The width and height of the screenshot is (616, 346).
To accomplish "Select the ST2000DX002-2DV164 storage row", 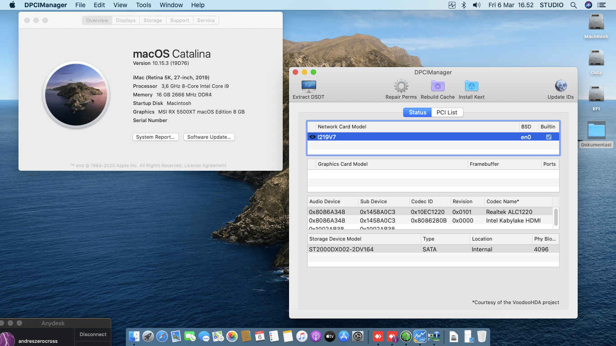I will pyautogui.click(x=433, y=249).
